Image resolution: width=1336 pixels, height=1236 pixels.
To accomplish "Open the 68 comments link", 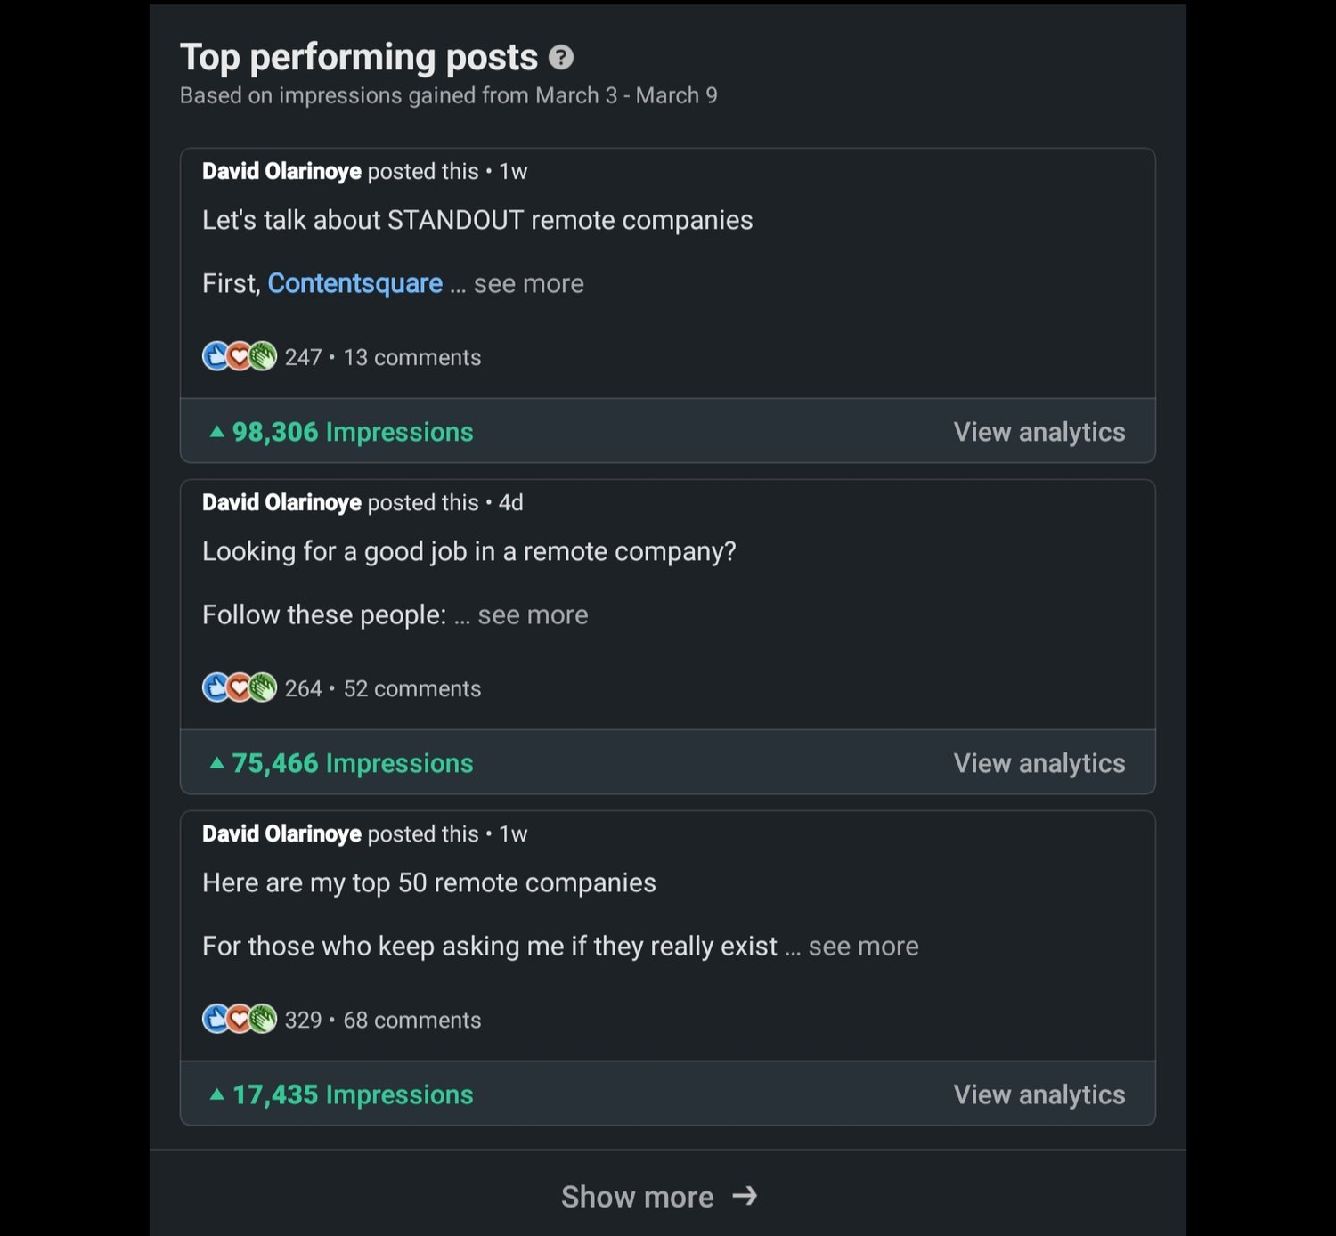I will (412, 1020).
